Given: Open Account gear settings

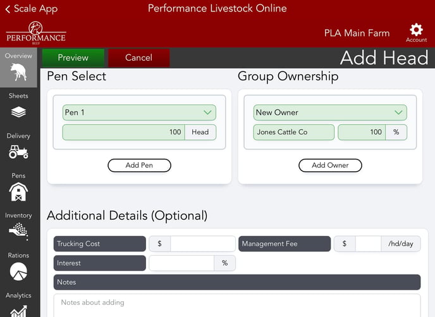Looking at the screenshot, I should pyautogui.click(x=416, y=30).
